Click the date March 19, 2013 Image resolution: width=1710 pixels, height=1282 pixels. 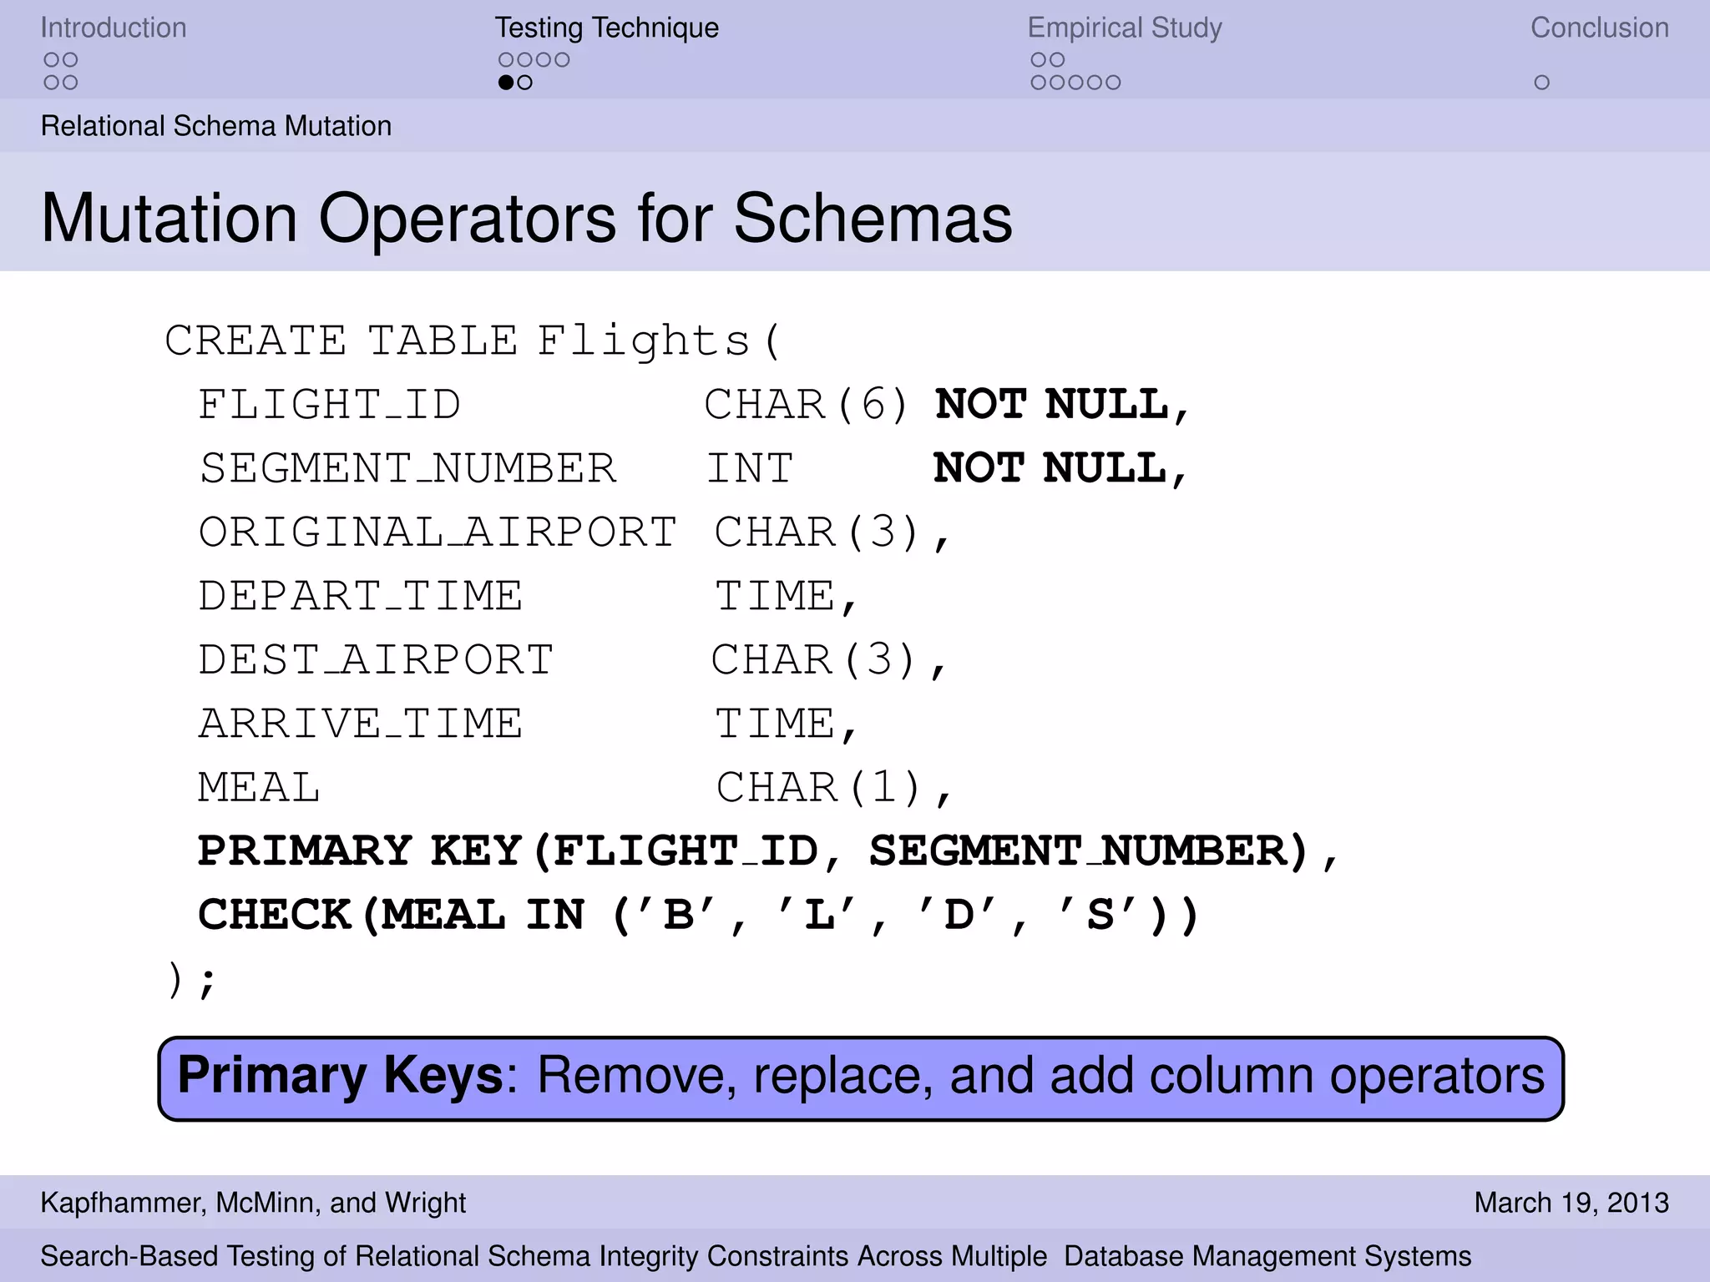(x=1571, y=1203)
